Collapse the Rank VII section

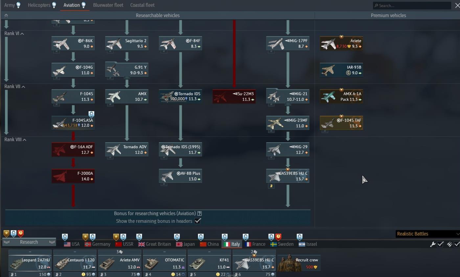tap(15, 86)
